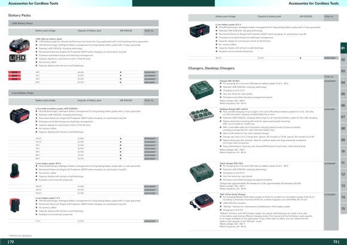Select the 25.2 V Li-ion battery pack photo

(200, 30)
